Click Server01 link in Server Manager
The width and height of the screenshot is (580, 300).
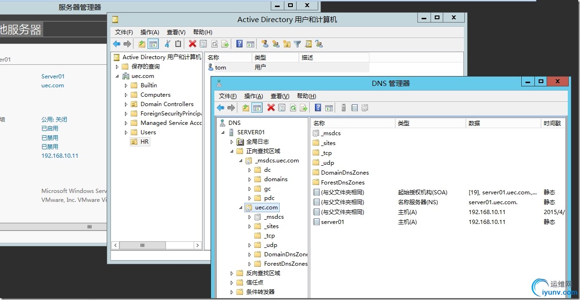point(53,77)
